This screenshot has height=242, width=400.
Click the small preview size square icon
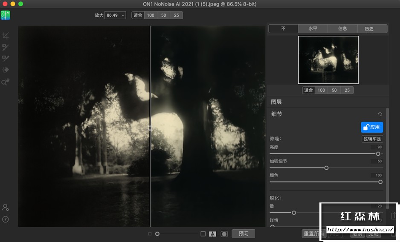150,234
